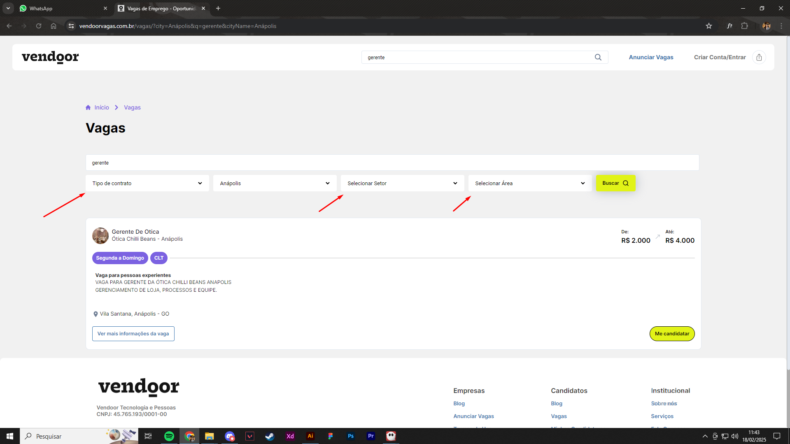Open Spotify from the taskbar
This screenshot has width=790, height=444.
(x=169, y=436)
